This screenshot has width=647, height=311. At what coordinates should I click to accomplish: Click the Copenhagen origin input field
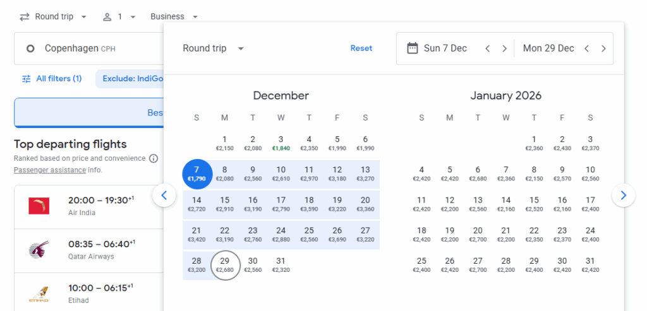pyautogui.click(x=88, y=49)
